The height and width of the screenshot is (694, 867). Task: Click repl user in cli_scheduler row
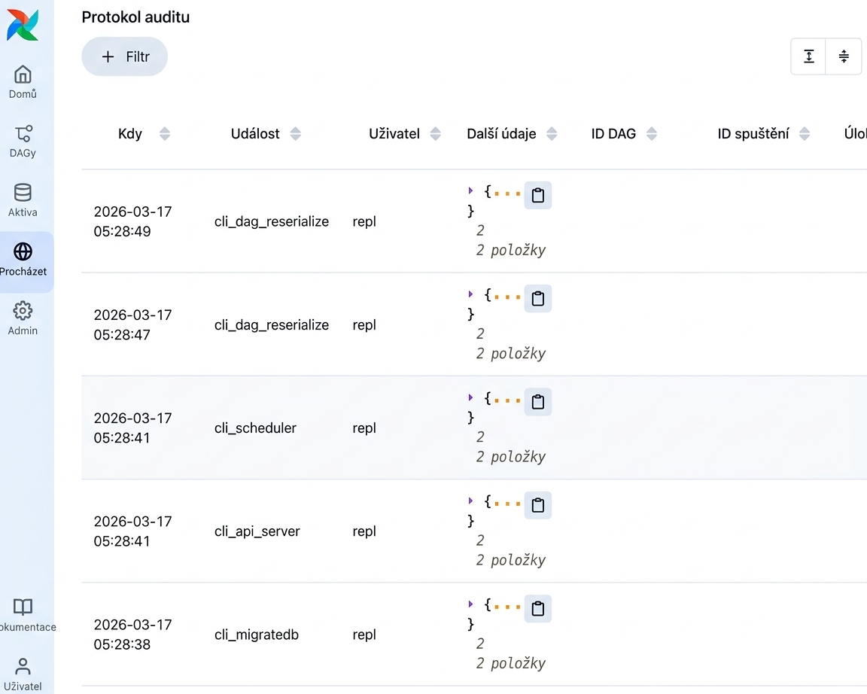[364, 428]
